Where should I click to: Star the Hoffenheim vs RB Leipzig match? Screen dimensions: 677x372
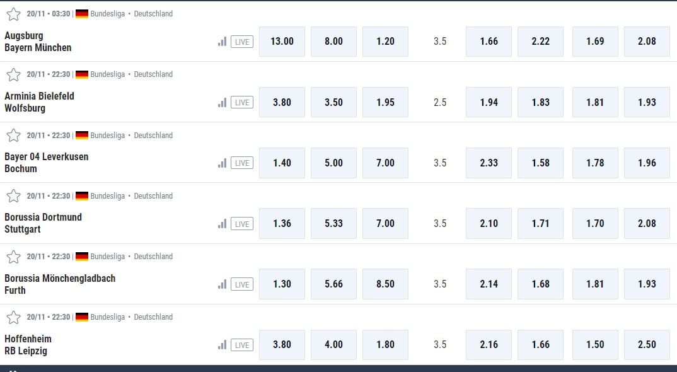tap(13, 317)
